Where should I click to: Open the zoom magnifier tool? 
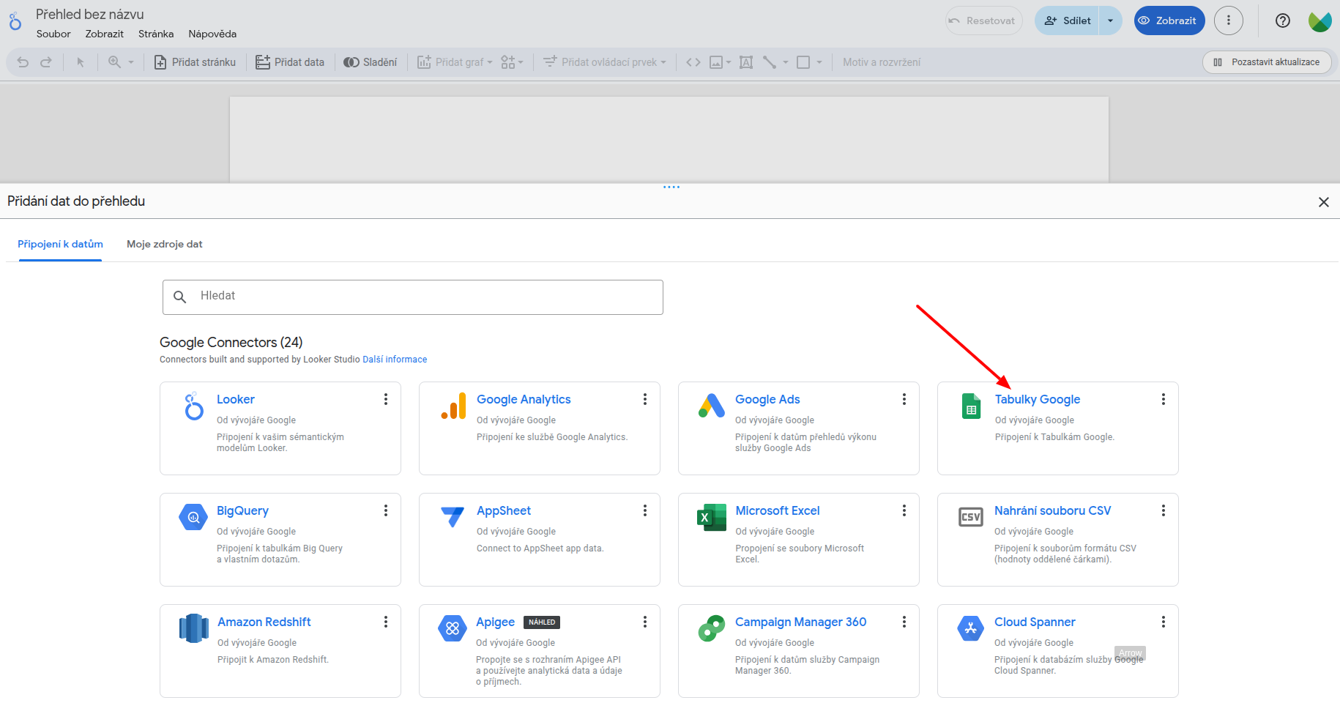point(114,62)
